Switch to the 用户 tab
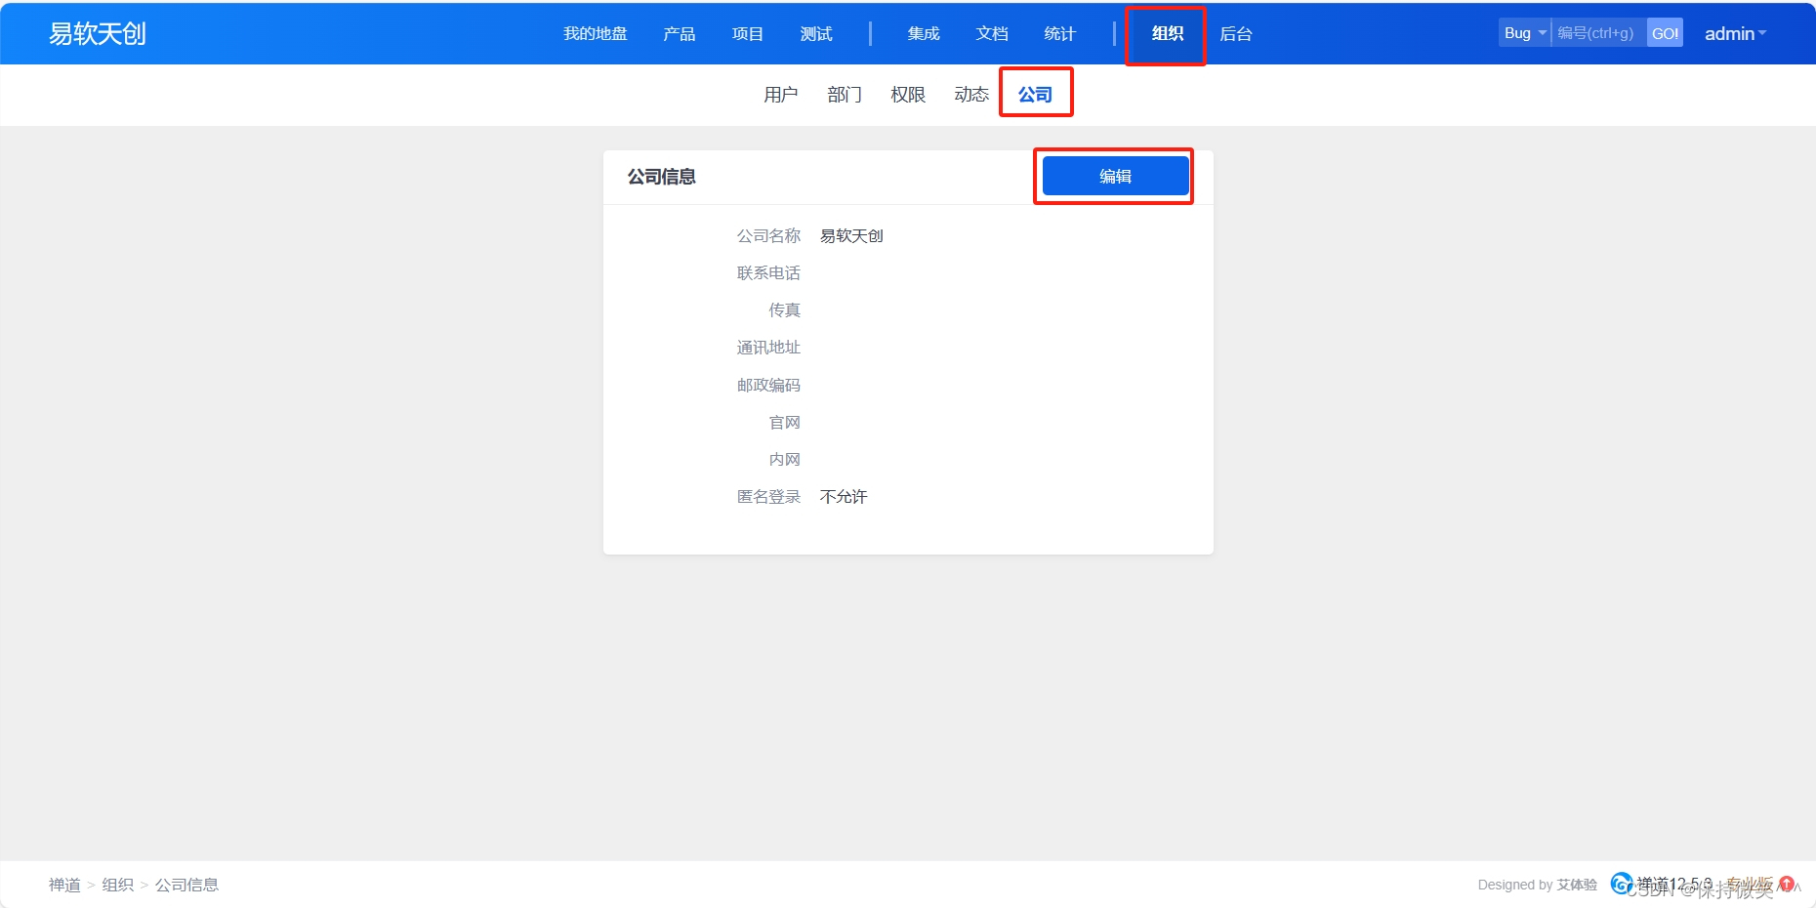Screen dimensions: 1816x908 point(780,94)
